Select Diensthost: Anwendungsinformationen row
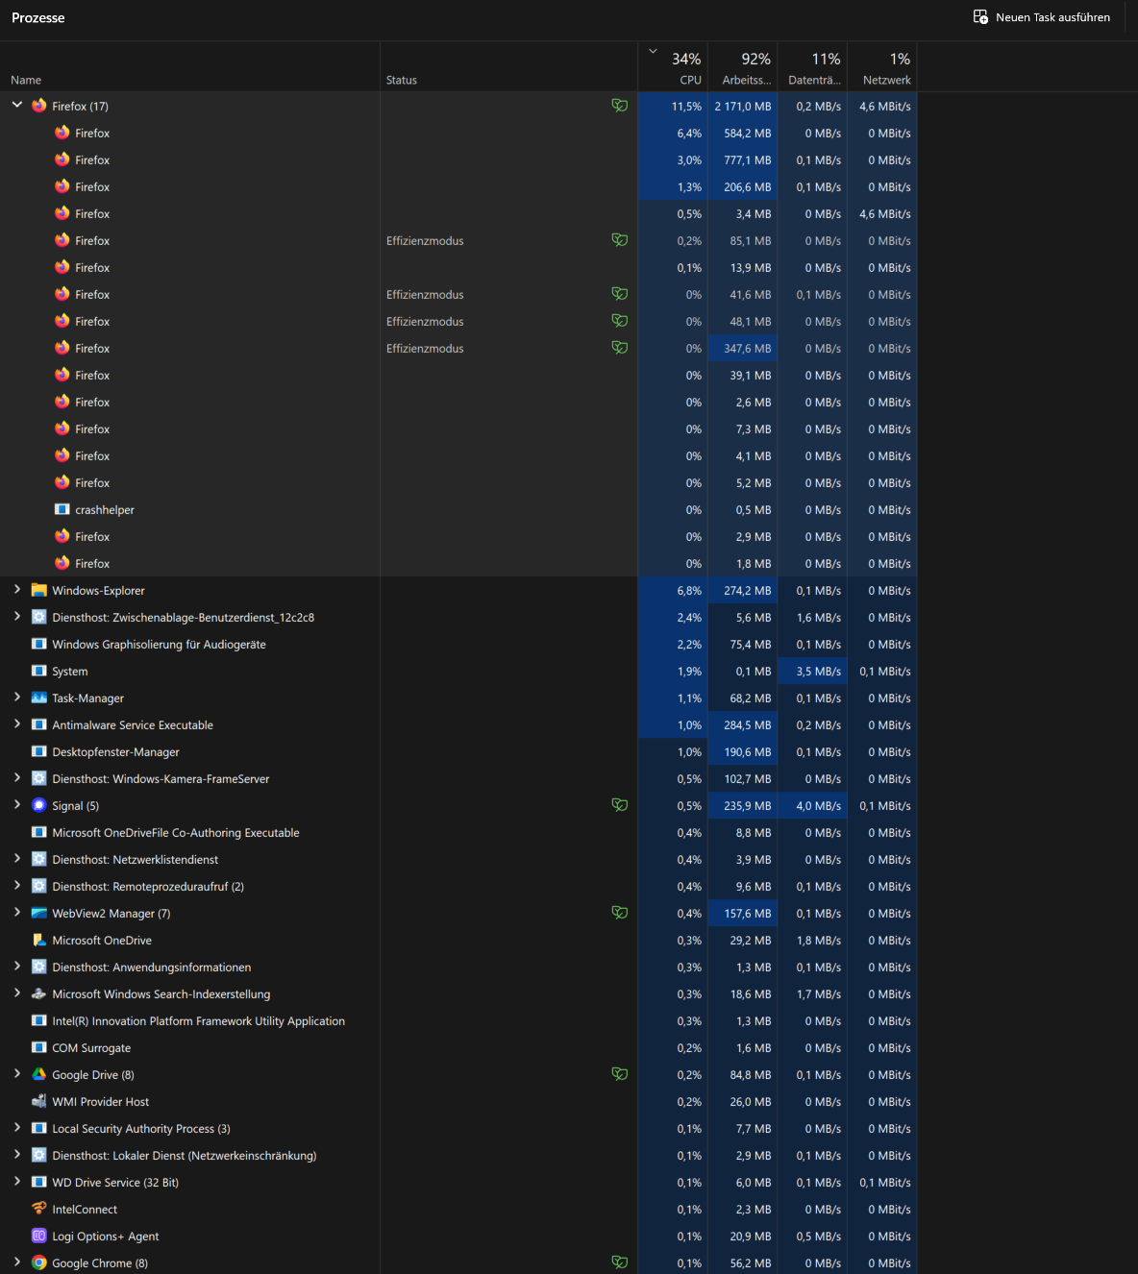This screenshot has height=1274, width=1138. click(458, 967)
